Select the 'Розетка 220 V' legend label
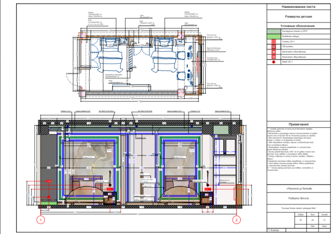Viewport: 334px width, 234px height. tap(288, 41)
